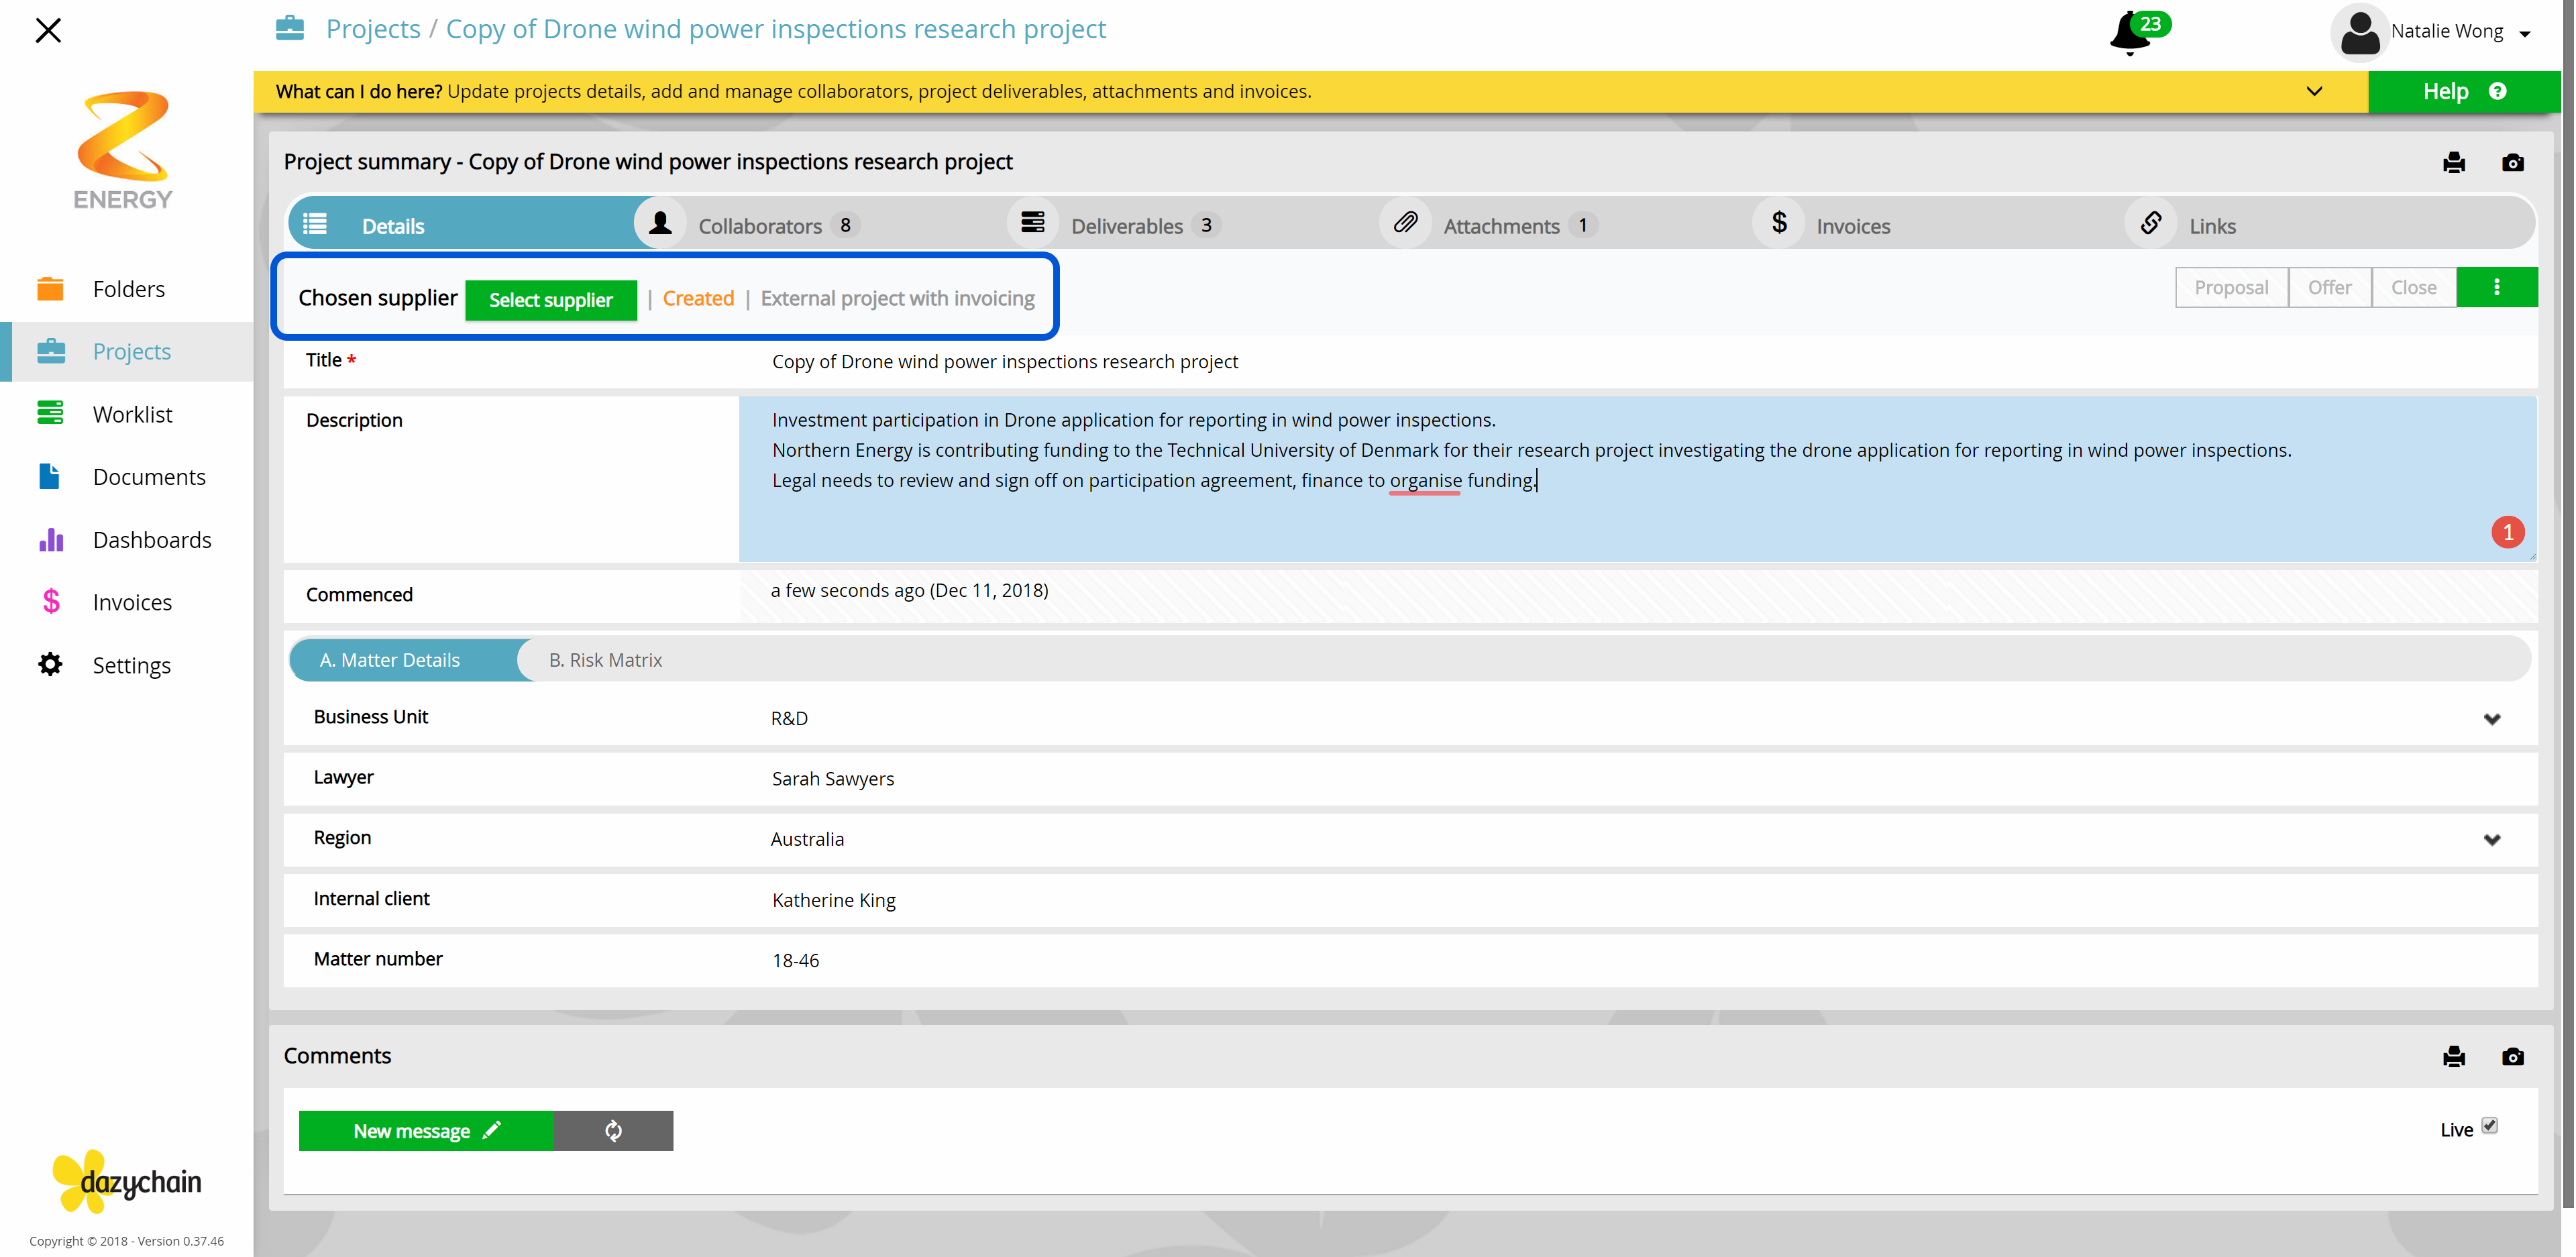Click the dazychain logo
This screenshot has width=2576, height=1257.
[x=127, y=1182]
